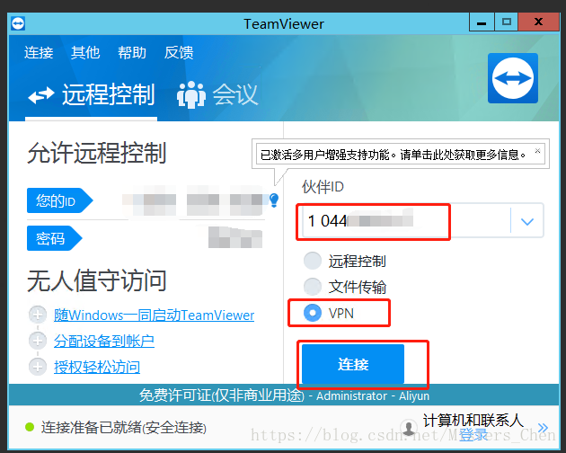Image resolution: width=566 pixels, height=453 pixels.
Task: Click the TeamViewer logo in the banner
Action: [513, 78]
